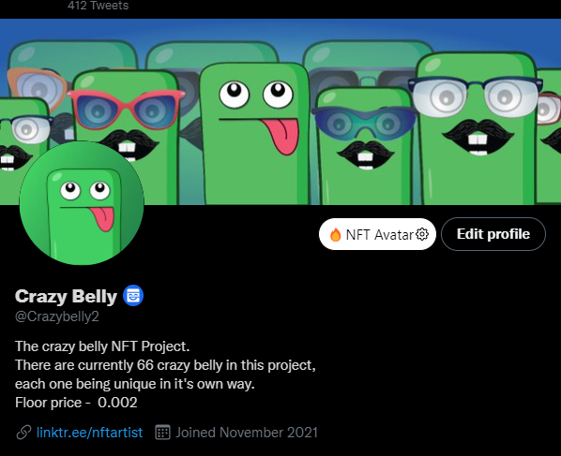This screenshot has width=561, height=456.
Task: Click the Joined November 2021 text
Action: 247,433
